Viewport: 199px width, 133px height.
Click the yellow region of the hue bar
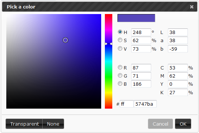(x=109, y=93)
